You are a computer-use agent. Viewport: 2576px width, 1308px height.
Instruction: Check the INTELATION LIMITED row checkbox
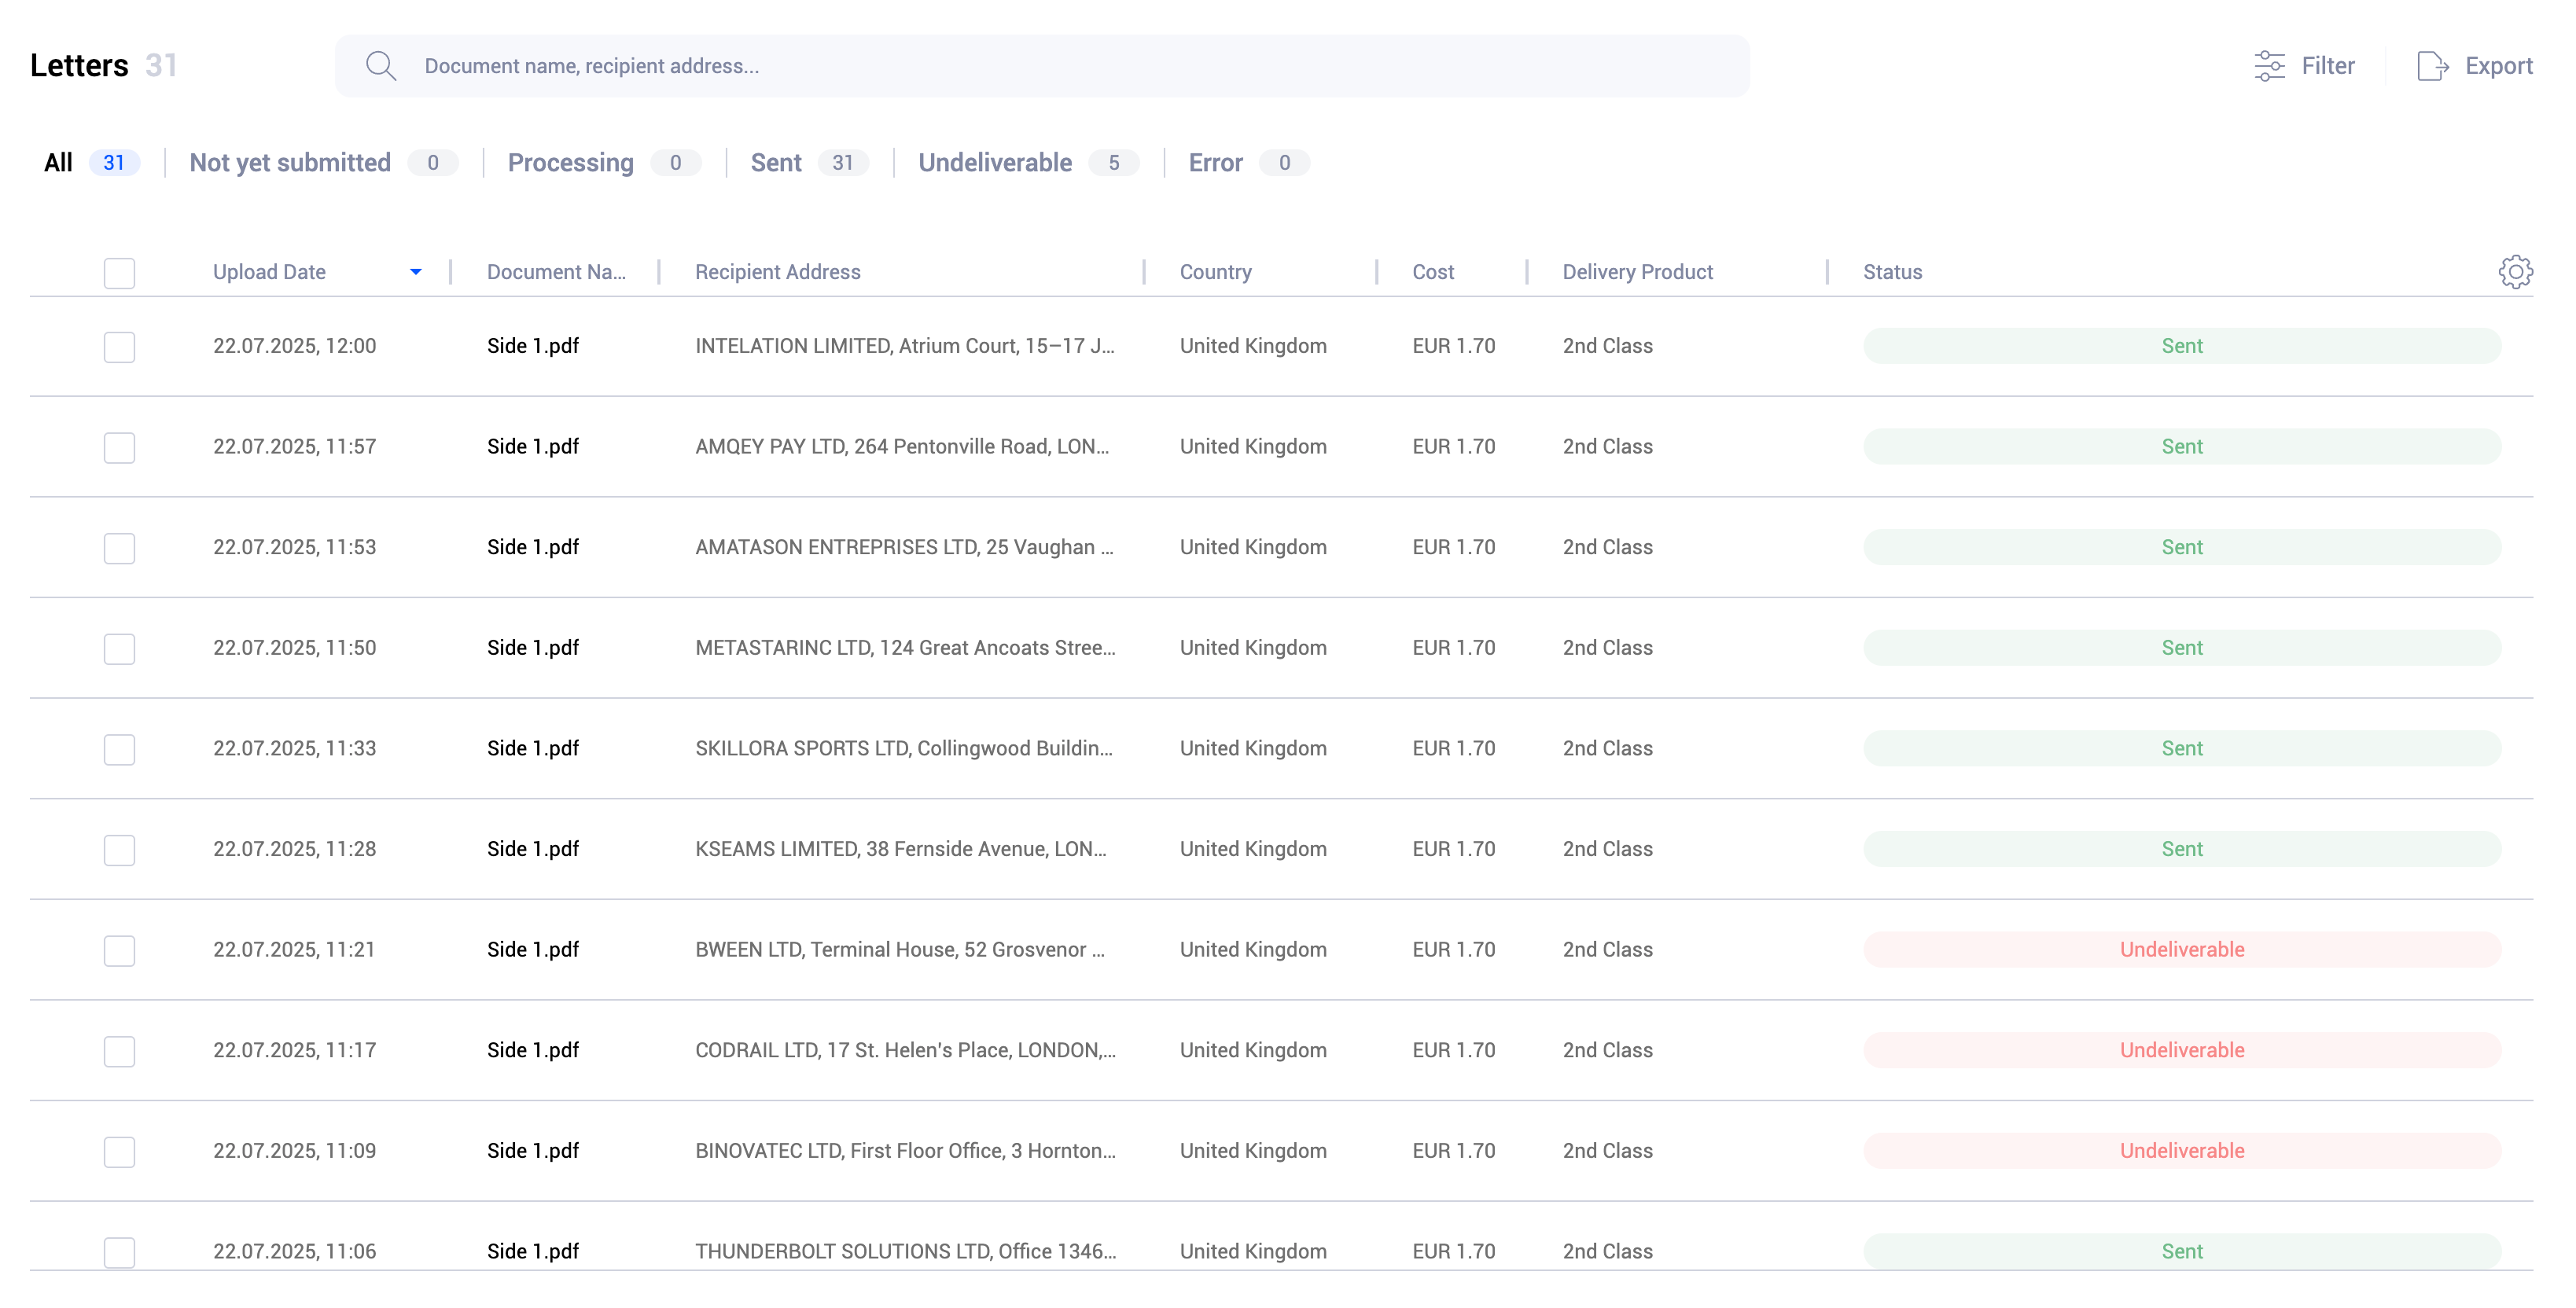coord(120,347)
